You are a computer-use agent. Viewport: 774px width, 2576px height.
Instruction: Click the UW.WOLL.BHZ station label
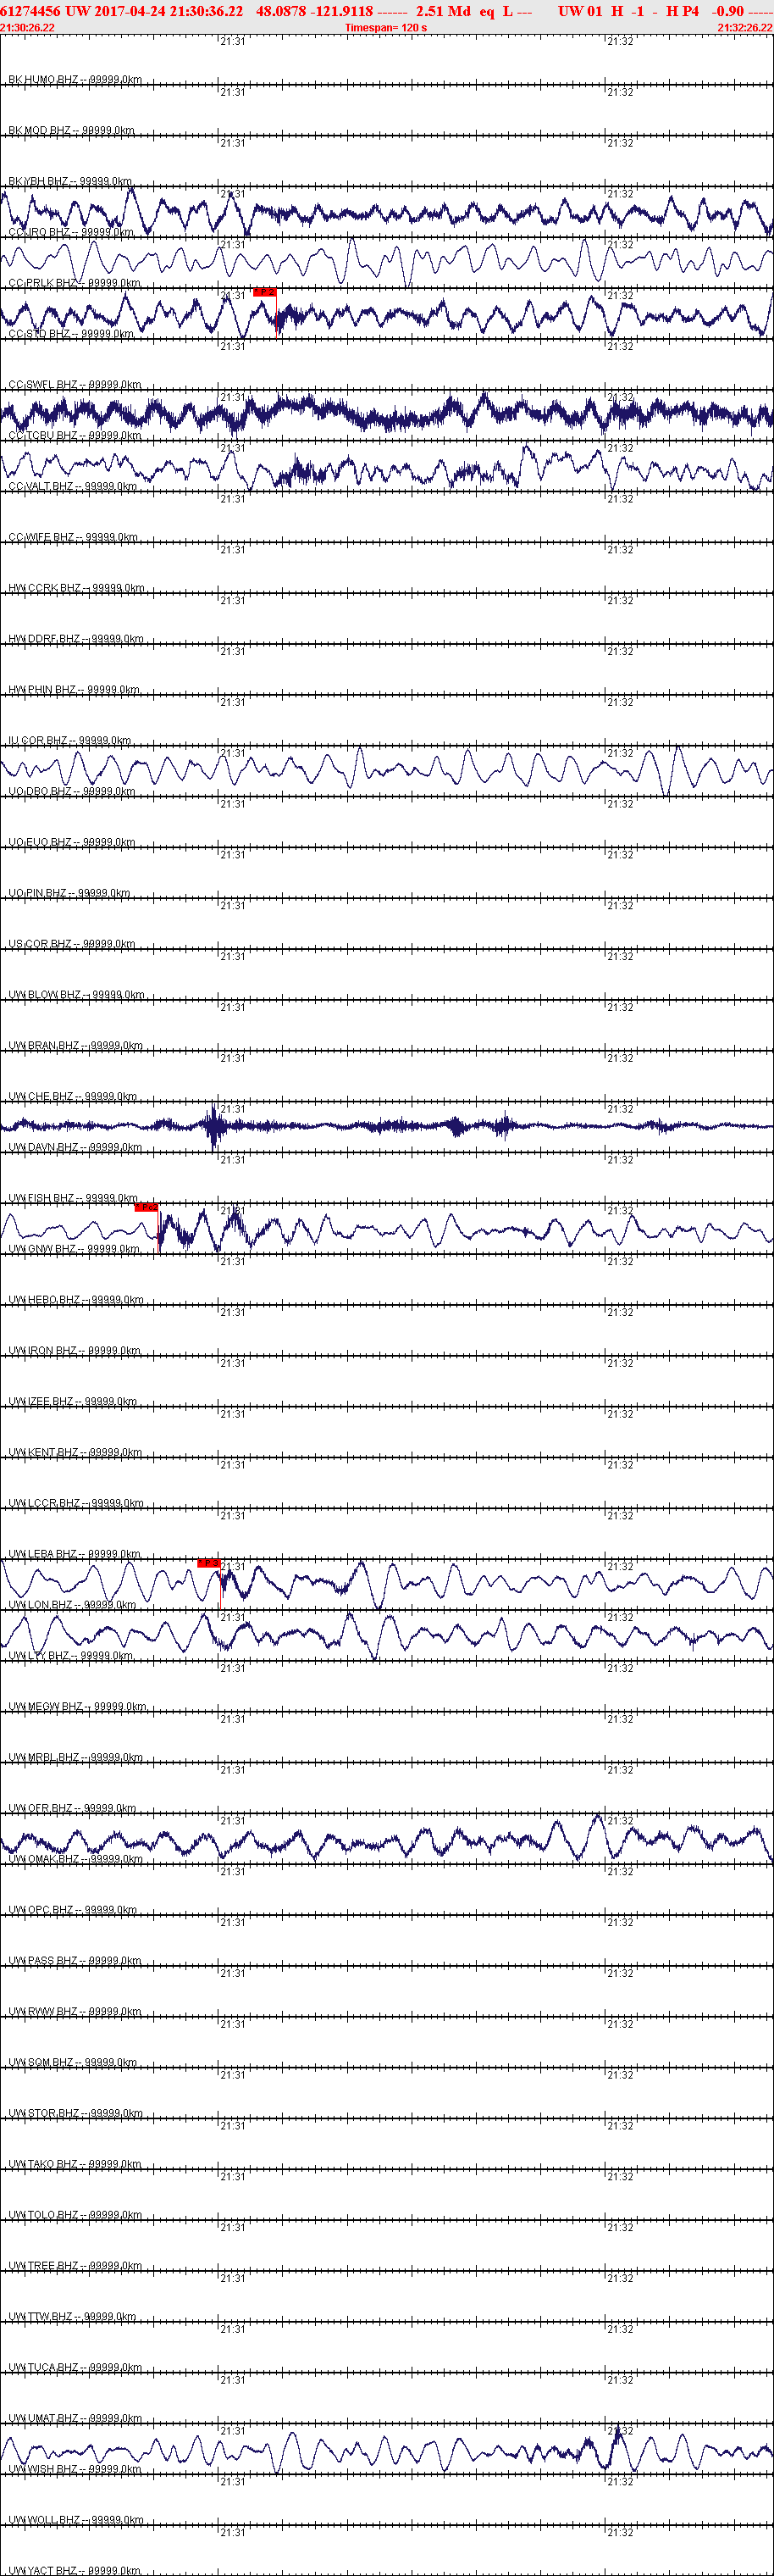[76, 2520]
